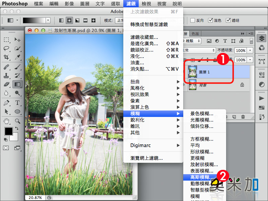Select the Eyedropper tool
268x201 pixels.
click(x=17, y=57)
